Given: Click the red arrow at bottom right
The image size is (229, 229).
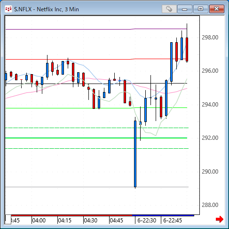Looking at the screenshot, I should pos(220,219).
